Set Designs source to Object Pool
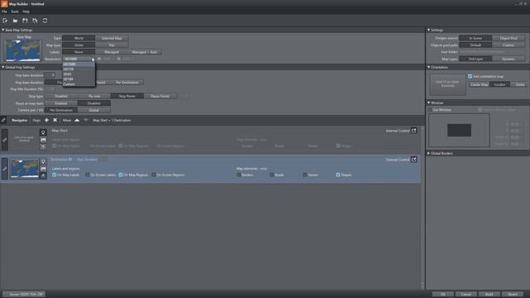530x298 pixels. point(508,38)
